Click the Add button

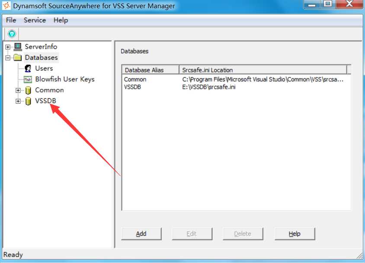[141, 234]
